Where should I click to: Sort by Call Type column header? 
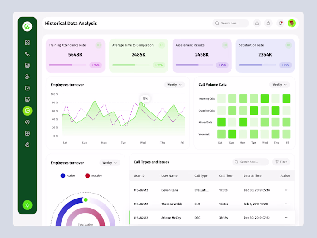(201, 176)
